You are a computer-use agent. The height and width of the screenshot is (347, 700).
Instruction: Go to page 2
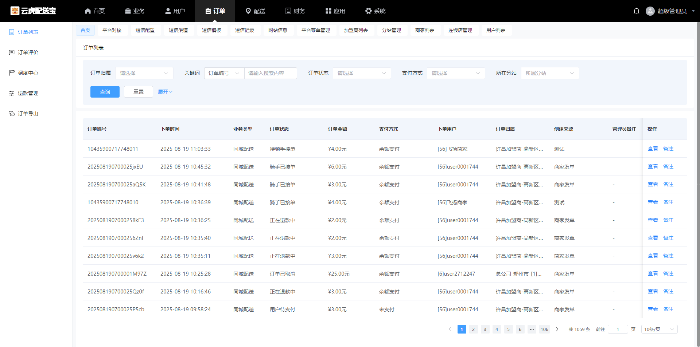pyautogui.click(x=473, y=329)
